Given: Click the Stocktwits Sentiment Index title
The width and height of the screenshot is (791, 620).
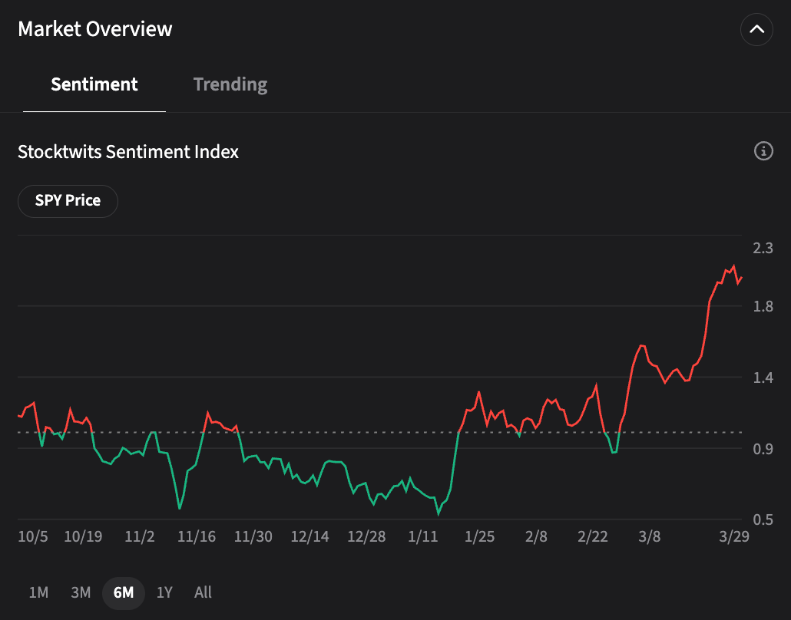Looking at the screenshot, I should pyautogui.click(x=128, y=152).
